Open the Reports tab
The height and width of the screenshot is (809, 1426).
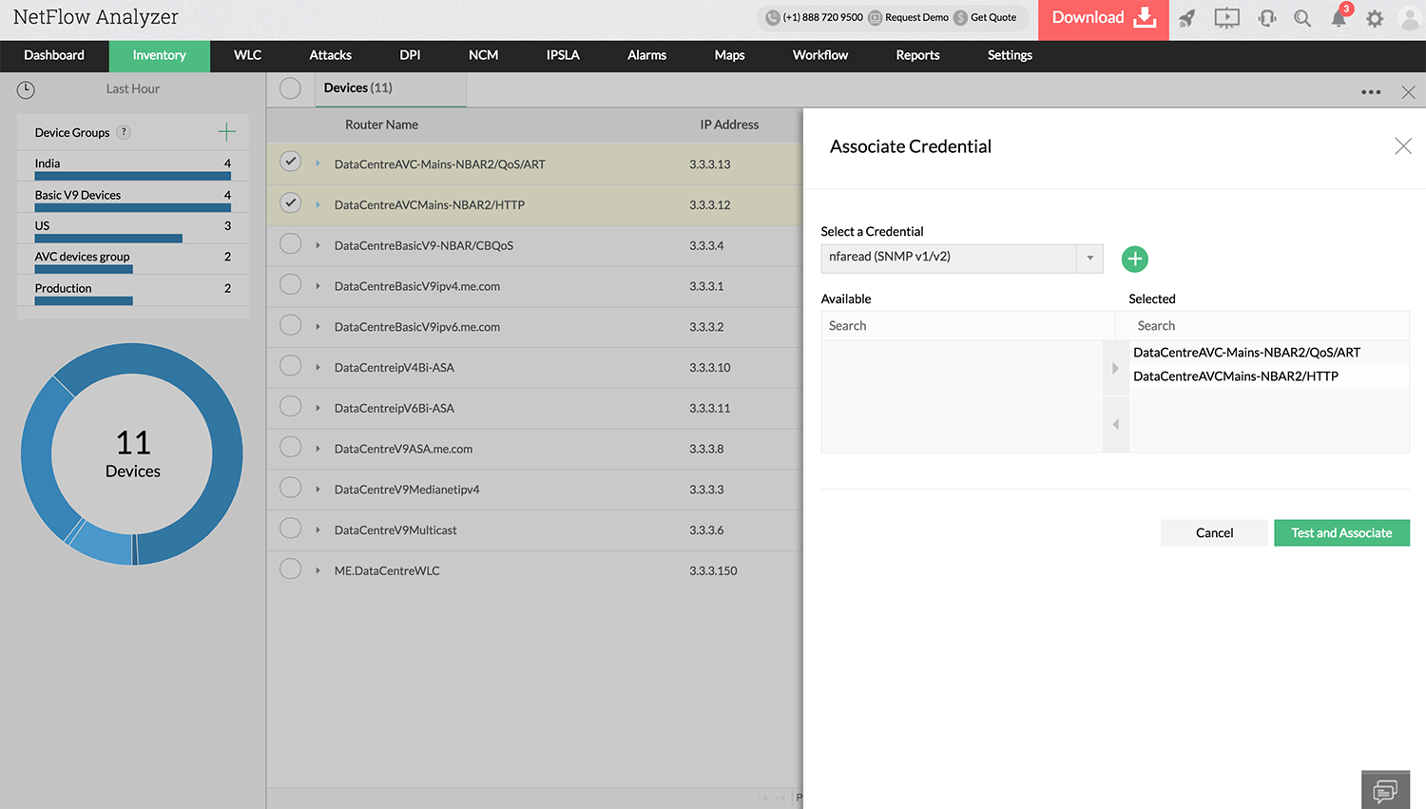point(917,56)
